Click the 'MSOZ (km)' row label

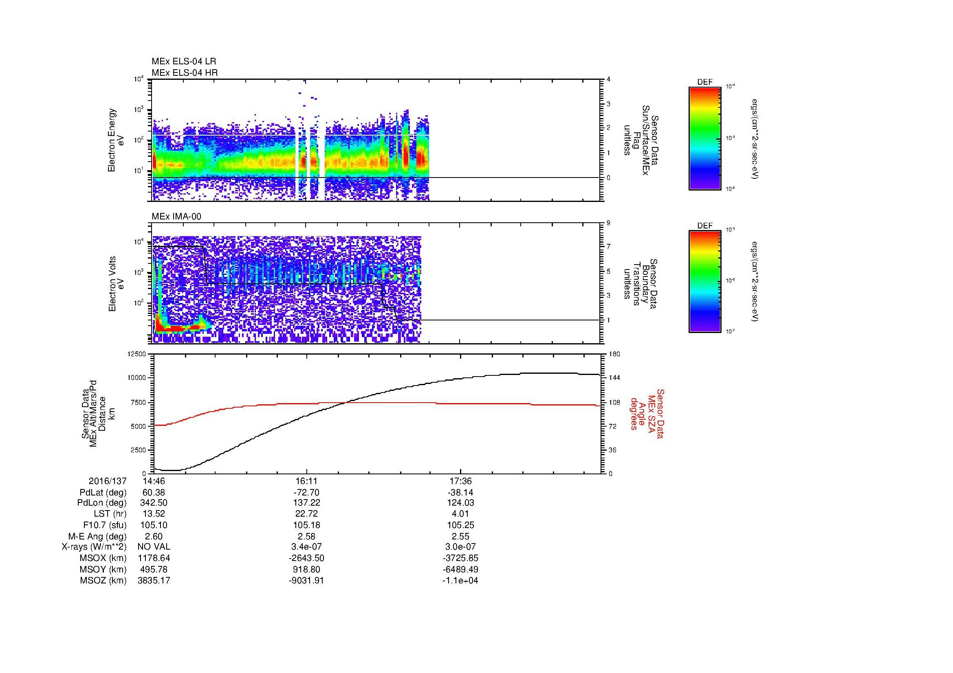(x=103, y=581)
